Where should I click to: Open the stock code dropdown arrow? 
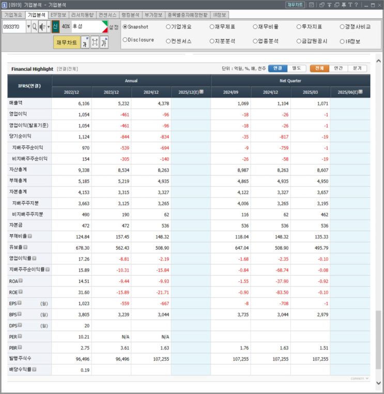[x=28, y=27]
